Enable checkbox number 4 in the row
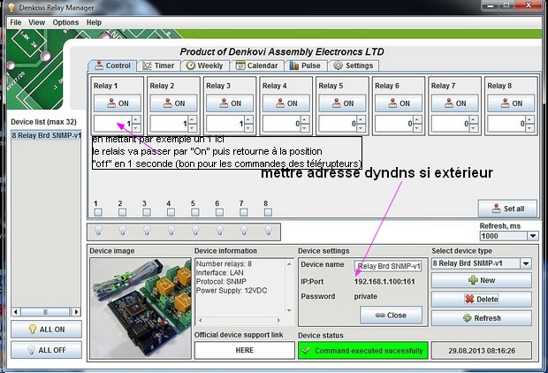This screenshot has width=548, height=373. (x=169, y=211)
